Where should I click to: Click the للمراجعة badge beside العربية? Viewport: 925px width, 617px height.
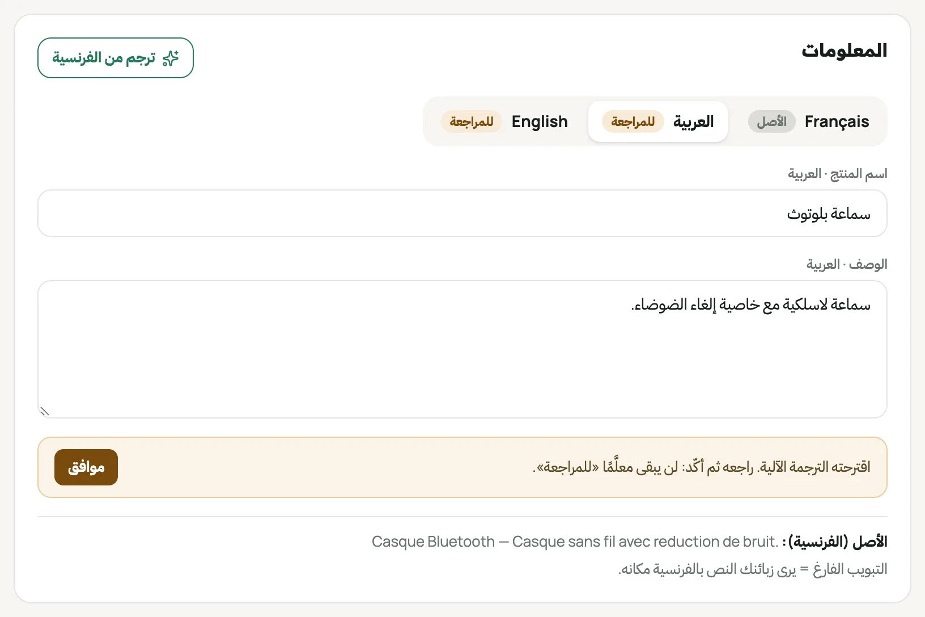[x=633, y=121]
